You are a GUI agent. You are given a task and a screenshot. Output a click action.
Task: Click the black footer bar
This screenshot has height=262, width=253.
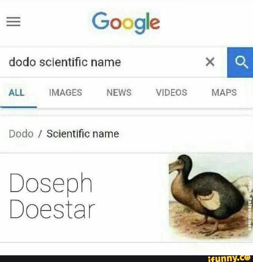127,259
